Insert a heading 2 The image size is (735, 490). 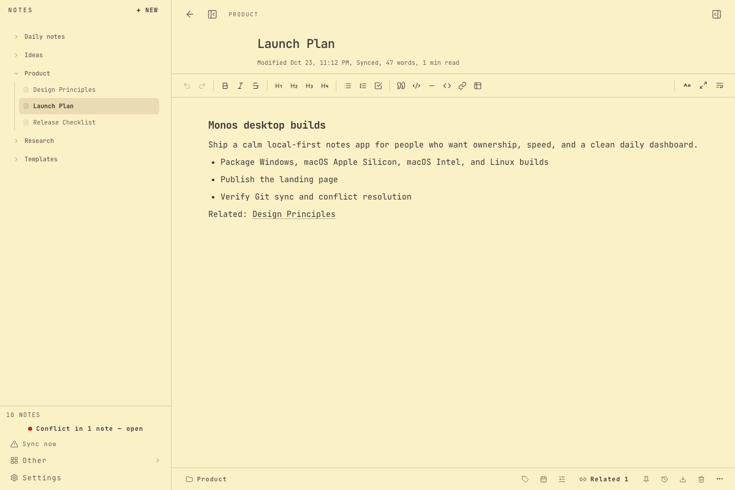click(294, 86)
